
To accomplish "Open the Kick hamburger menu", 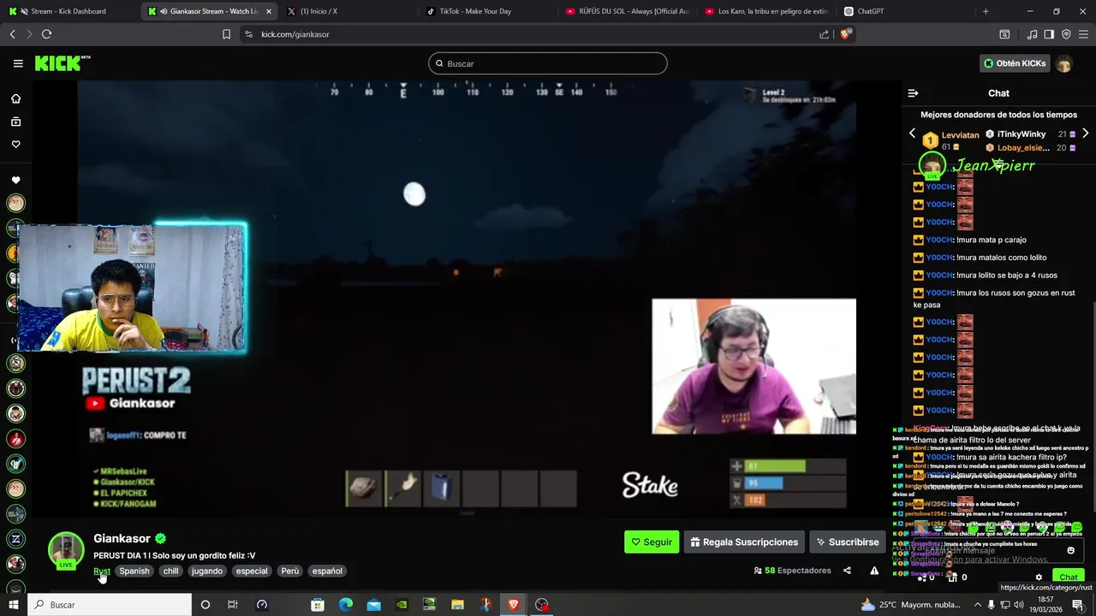I will [x=18, y=63].
